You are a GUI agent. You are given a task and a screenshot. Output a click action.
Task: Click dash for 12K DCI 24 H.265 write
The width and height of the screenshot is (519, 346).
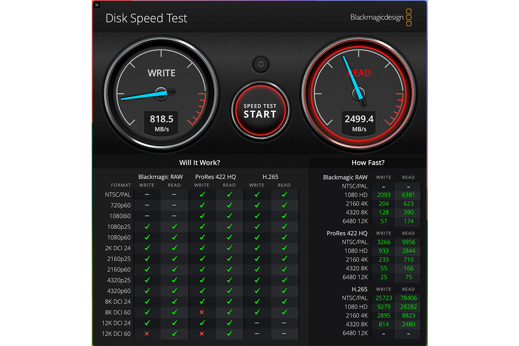coord(257,323)
